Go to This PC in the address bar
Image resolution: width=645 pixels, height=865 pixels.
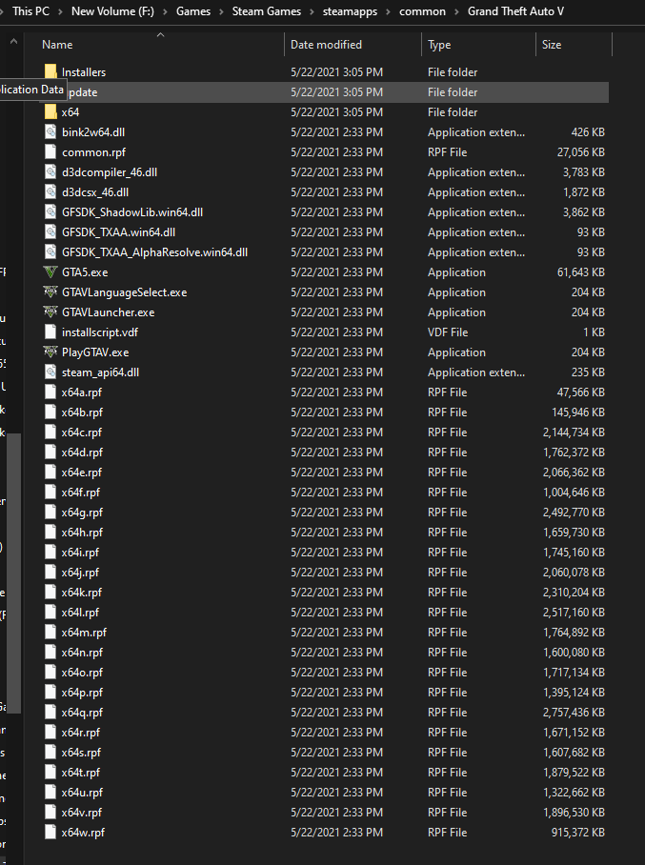click(x=30, y=11)
